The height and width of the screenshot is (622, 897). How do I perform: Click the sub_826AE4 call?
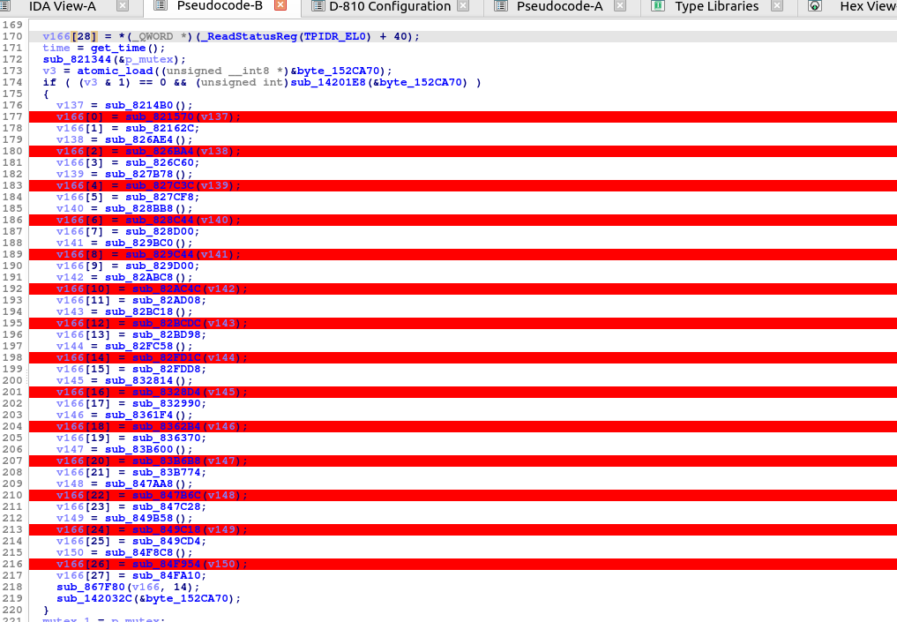pos(139,139)
